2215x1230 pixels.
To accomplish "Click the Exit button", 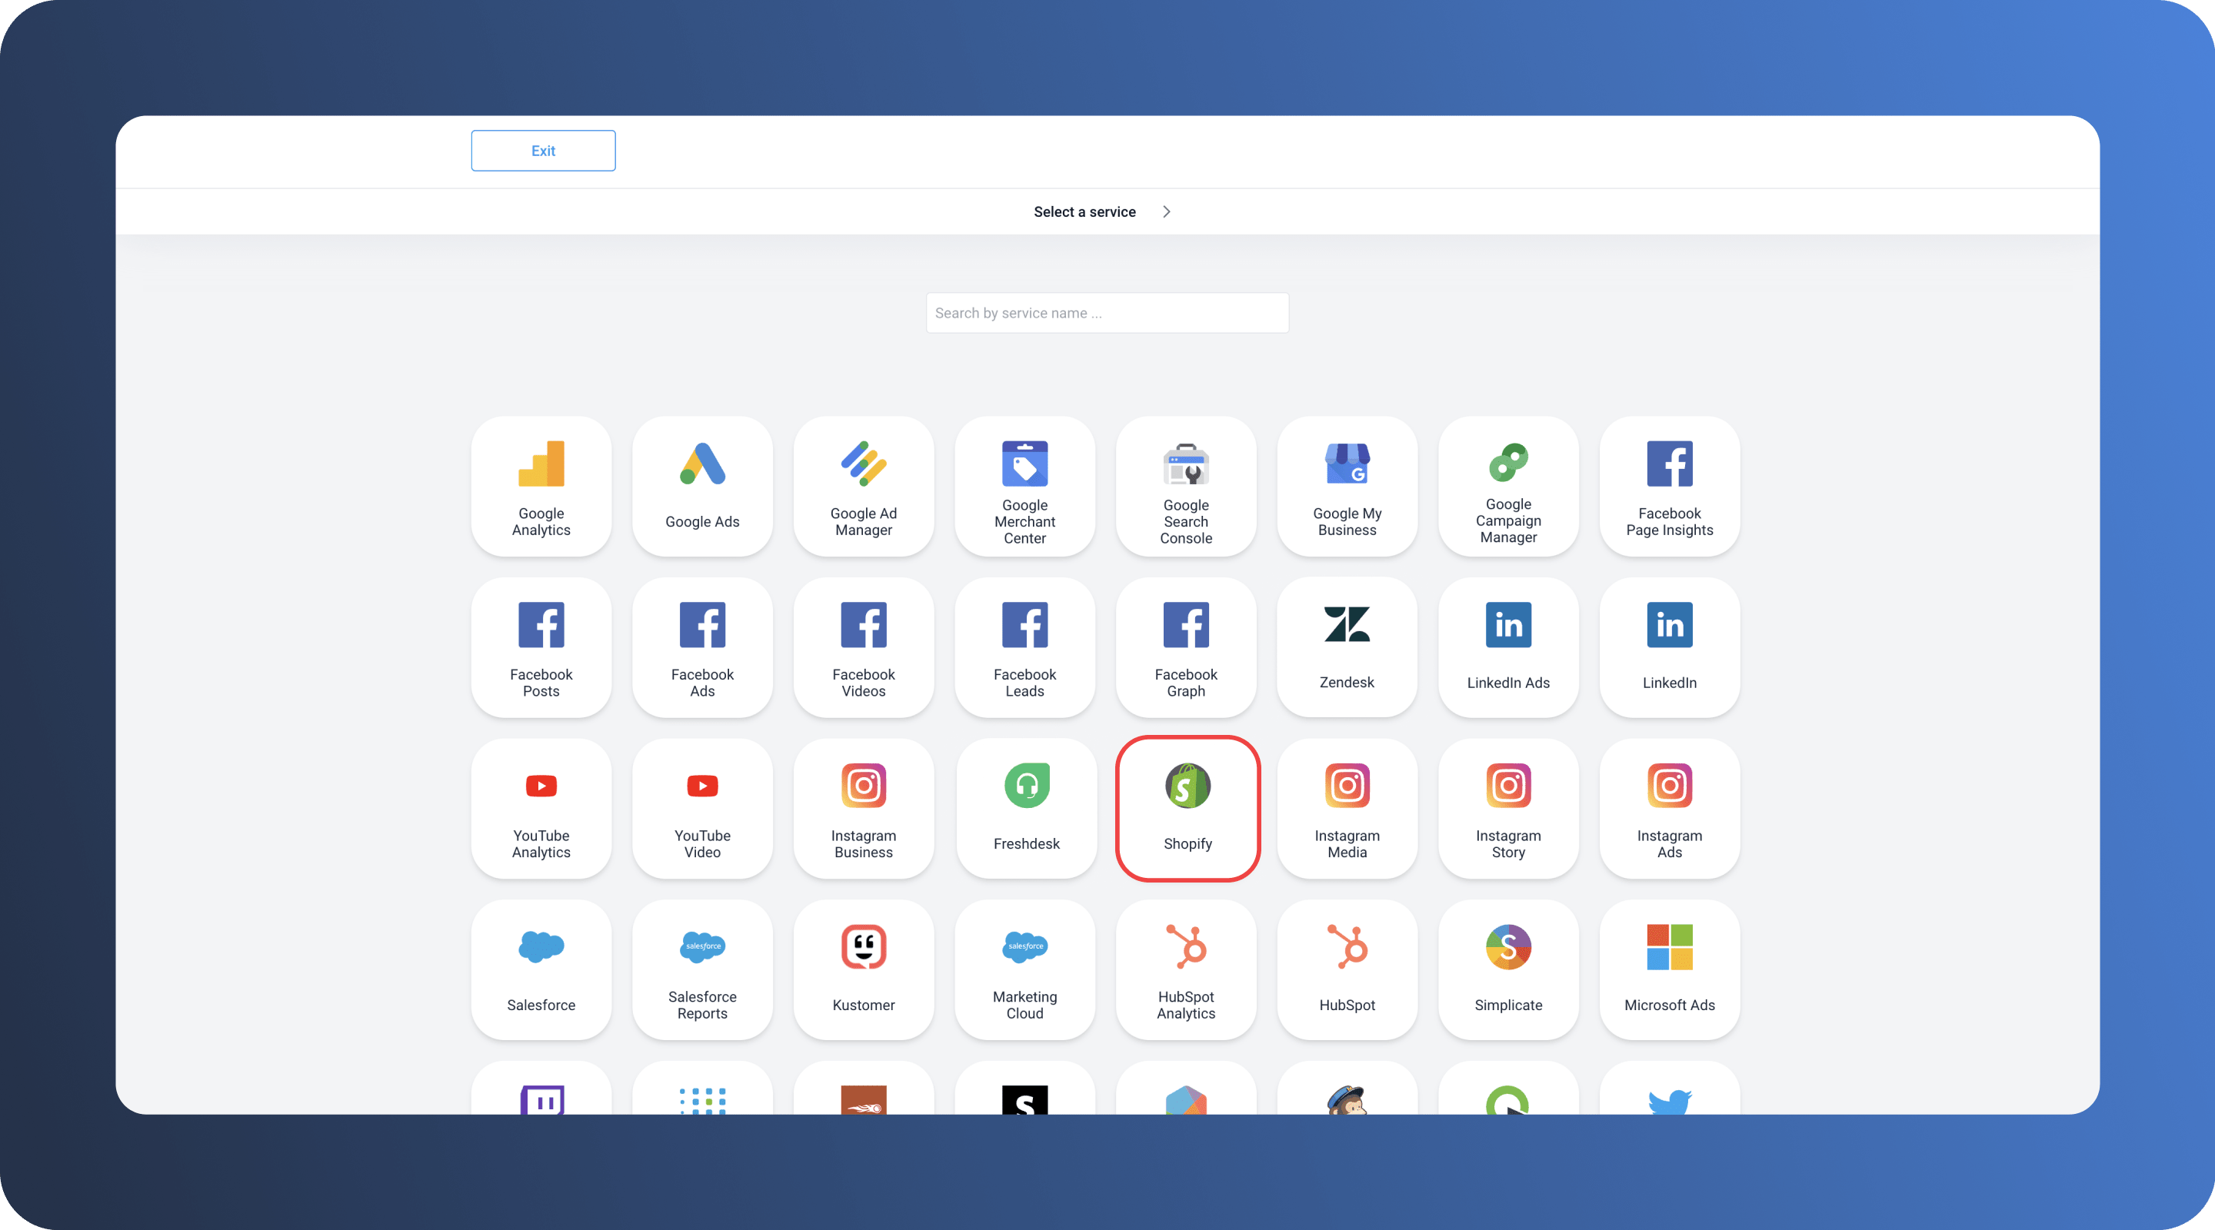I will [x=544, y=151].
